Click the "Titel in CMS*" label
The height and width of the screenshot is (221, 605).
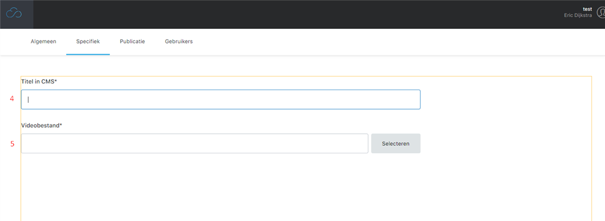[x=39, y=81]
